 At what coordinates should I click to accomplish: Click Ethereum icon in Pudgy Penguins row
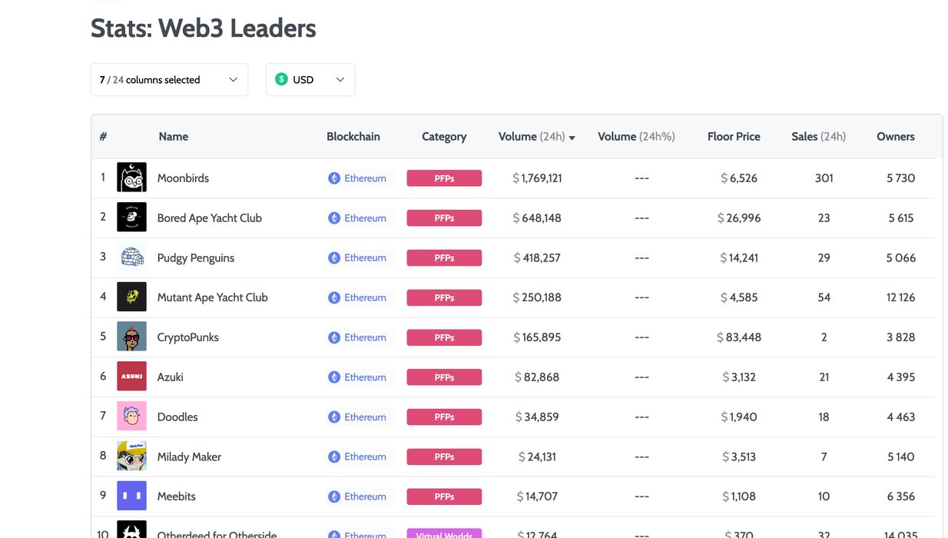tap(334, 258)
